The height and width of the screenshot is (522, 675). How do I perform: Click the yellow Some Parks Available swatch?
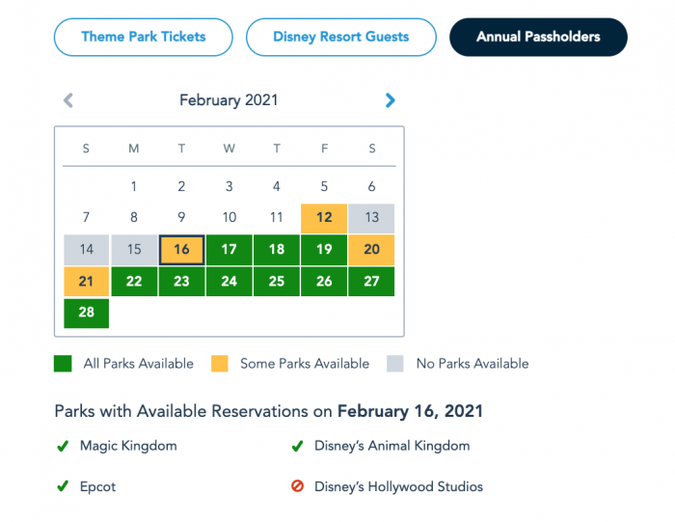[x=222, y=364]
